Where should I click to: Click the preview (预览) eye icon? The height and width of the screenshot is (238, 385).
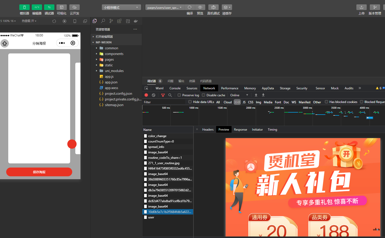click(x=200, y=7)
